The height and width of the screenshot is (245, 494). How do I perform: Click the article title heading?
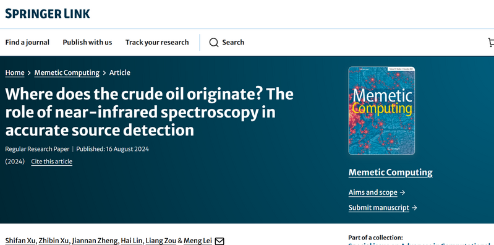tap(150, 112)
